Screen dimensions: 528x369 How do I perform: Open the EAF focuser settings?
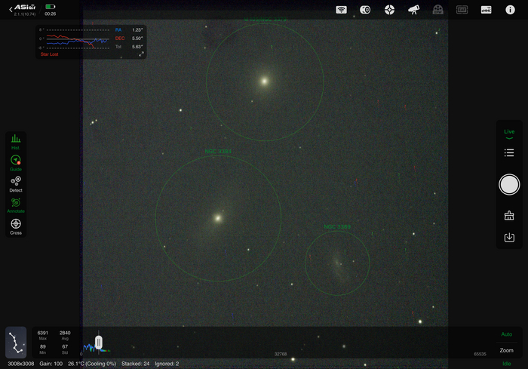(x=462, y=10)
